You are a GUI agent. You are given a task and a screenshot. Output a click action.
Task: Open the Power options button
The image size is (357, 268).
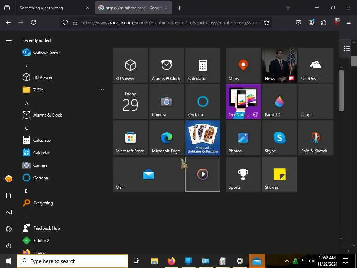(x=9, y=246)
